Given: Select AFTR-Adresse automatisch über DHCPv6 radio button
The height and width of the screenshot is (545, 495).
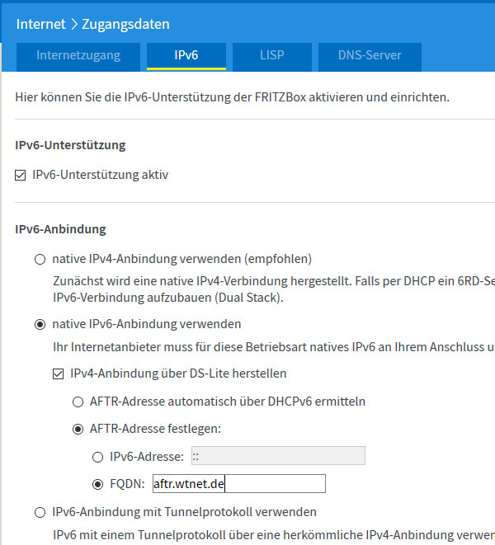Looking at the screenshot, I should [78, 402].
